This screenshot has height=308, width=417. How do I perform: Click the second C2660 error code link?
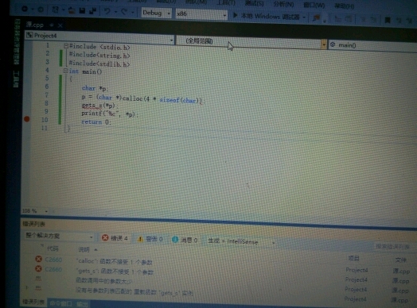tap(53, 269)
